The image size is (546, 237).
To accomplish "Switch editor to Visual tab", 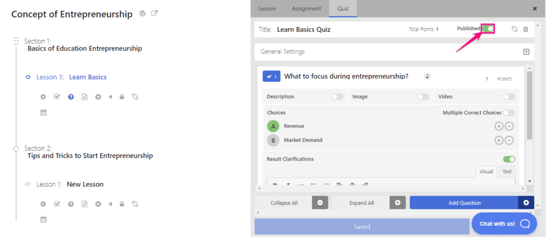I will tap(486, 172).
